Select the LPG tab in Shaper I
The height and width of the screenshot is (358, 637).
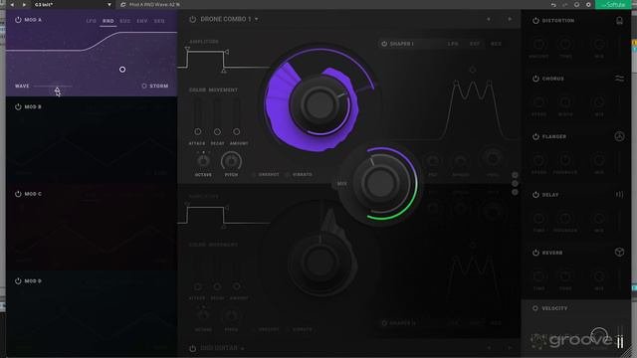point(453,44)
